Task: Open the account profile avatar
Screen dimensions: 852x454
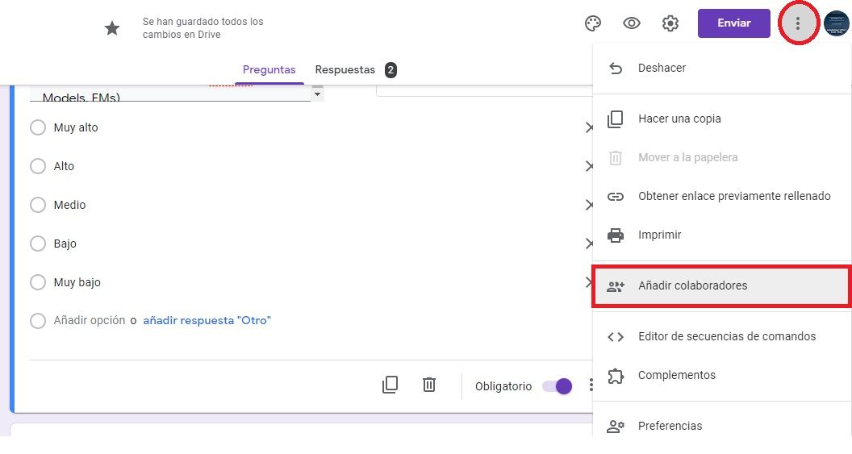Action: click(836, 23)
